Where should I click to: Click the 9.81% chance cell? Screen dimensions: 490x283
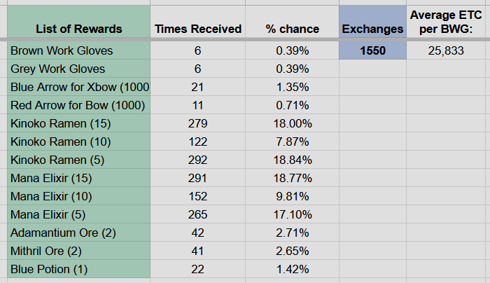[x=292, y=196]
